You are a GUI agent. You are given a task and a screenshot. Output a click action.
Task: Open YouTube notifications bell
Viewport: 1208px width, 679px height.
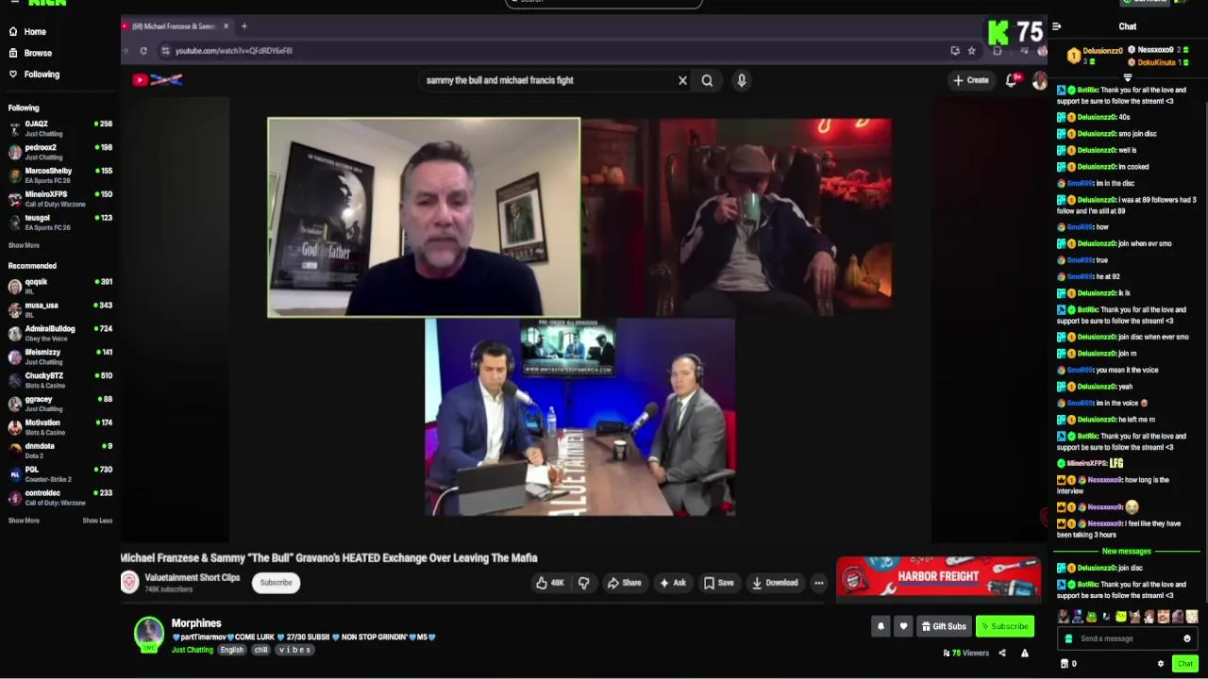1012,80
